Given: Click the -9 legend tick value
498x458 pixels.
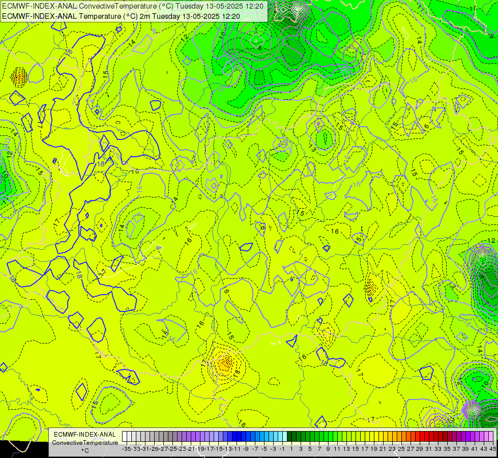Looking at the screenshot, I should pos(246,449).
